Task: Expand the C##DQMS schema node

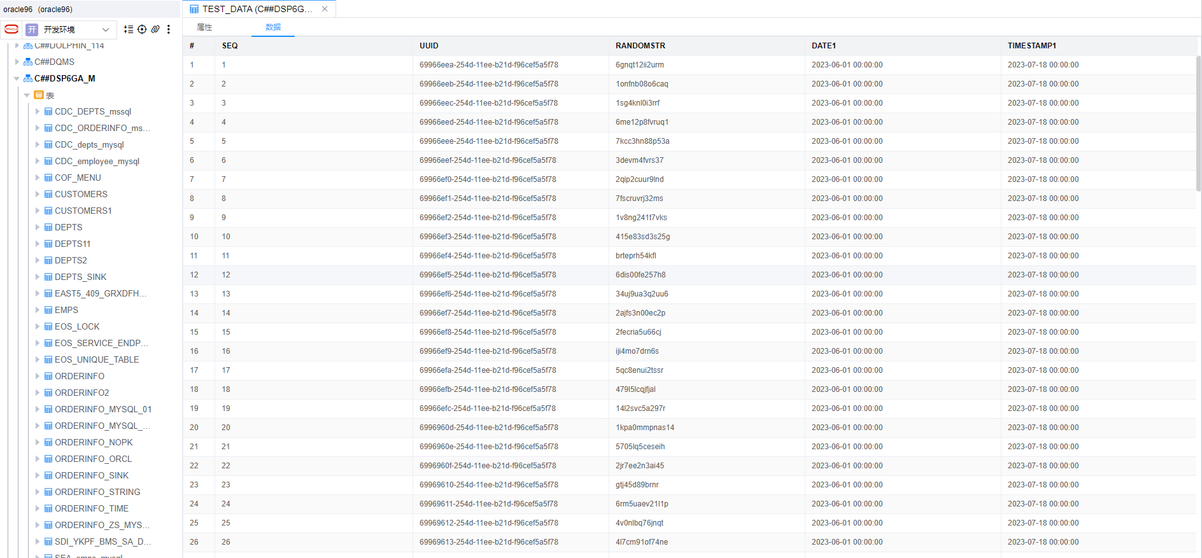Action: [17, 62]
